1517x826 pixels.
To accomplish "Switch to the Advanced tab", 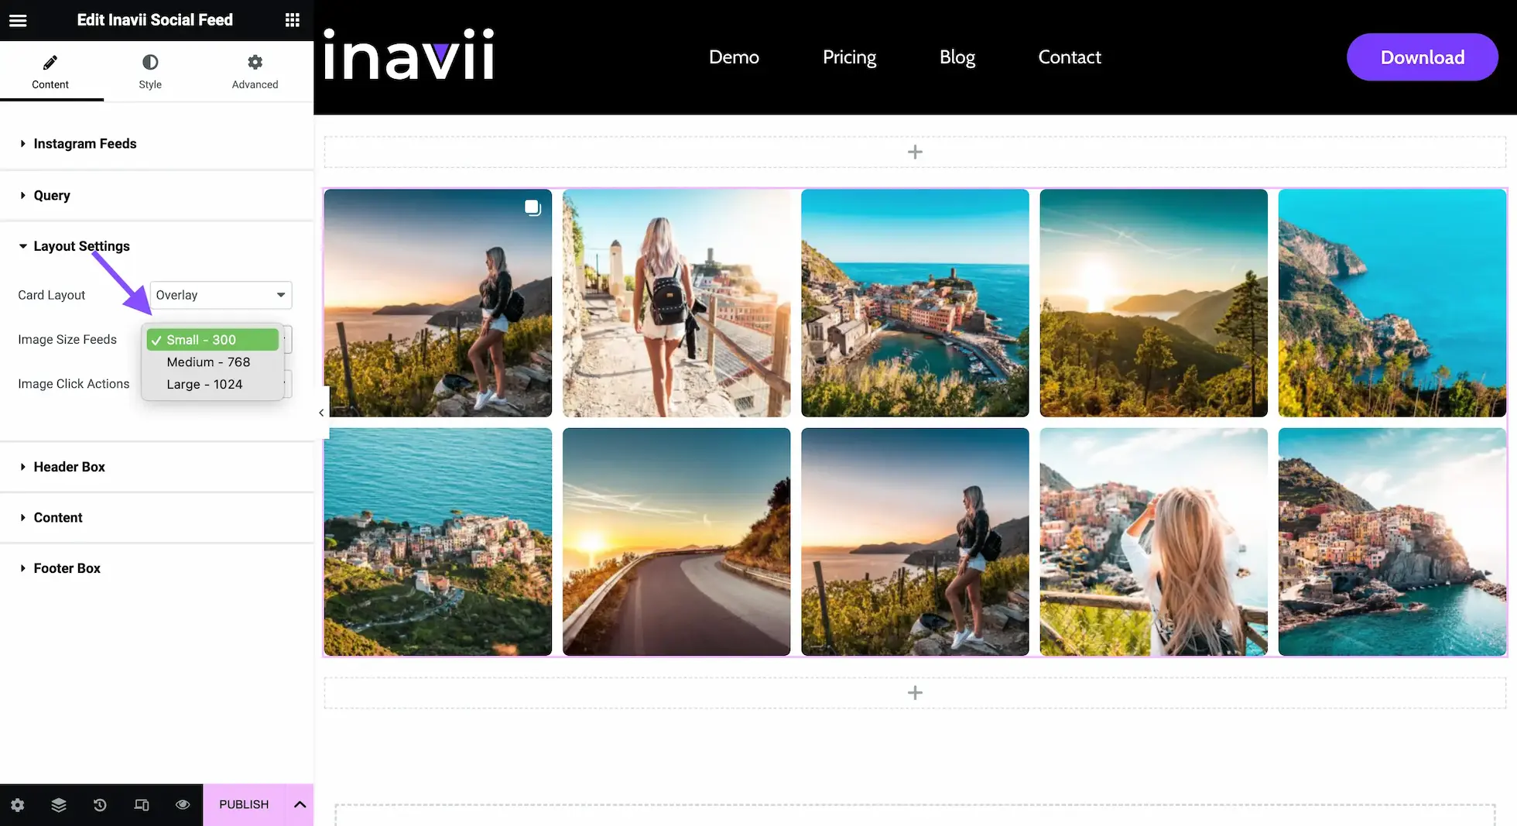I will tap(255, 71).
